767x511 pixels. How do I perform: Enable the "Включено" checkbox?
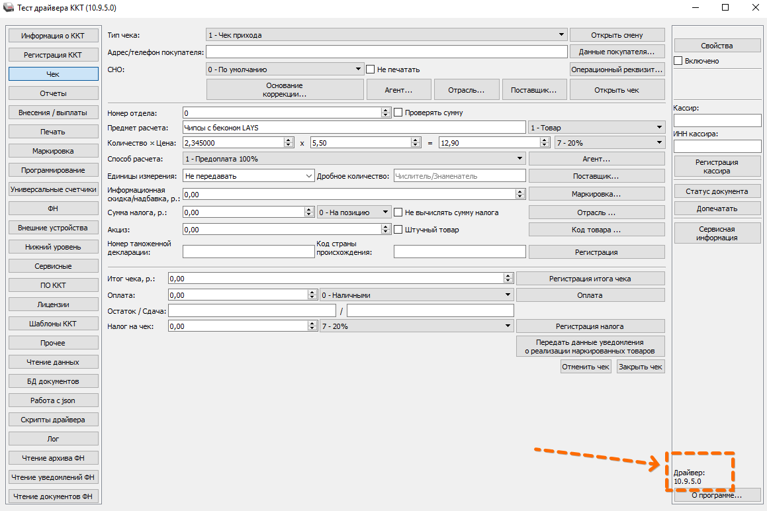pos(678,61)
